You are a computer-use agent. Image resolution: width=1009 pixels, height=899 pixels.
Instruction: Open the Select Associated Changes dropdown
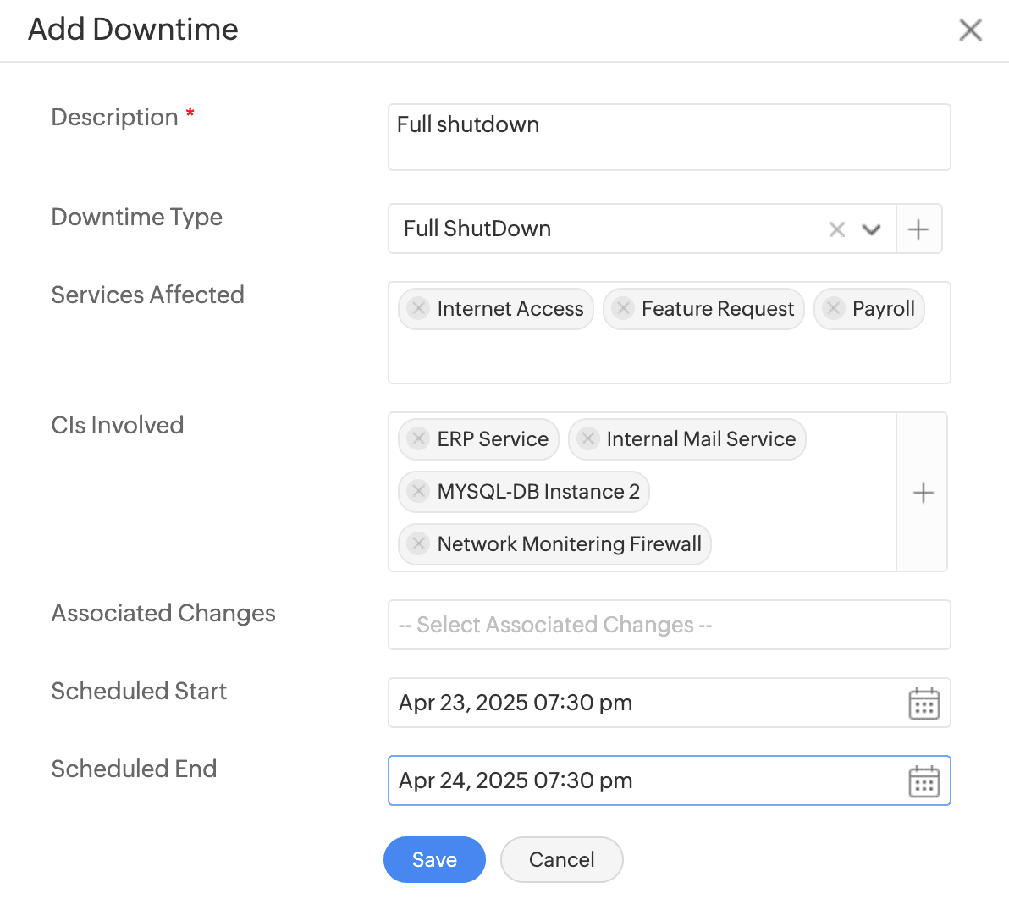coord(669,625)
